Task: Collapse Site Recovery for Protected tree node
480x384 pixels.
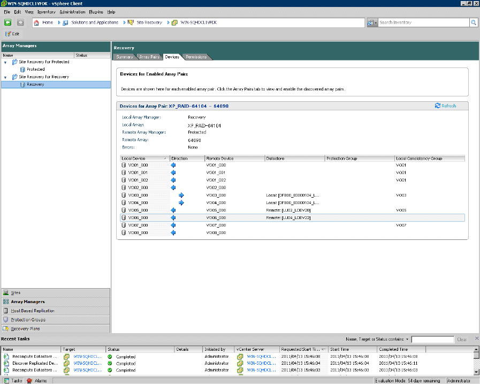Action: coord(6,62)
